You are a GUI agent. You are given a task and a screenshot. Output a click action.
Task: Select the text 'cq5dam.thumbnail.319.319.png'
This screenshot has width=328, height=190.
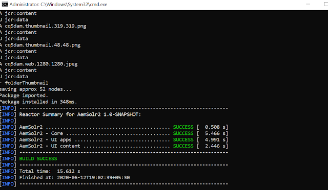[46, 26]
